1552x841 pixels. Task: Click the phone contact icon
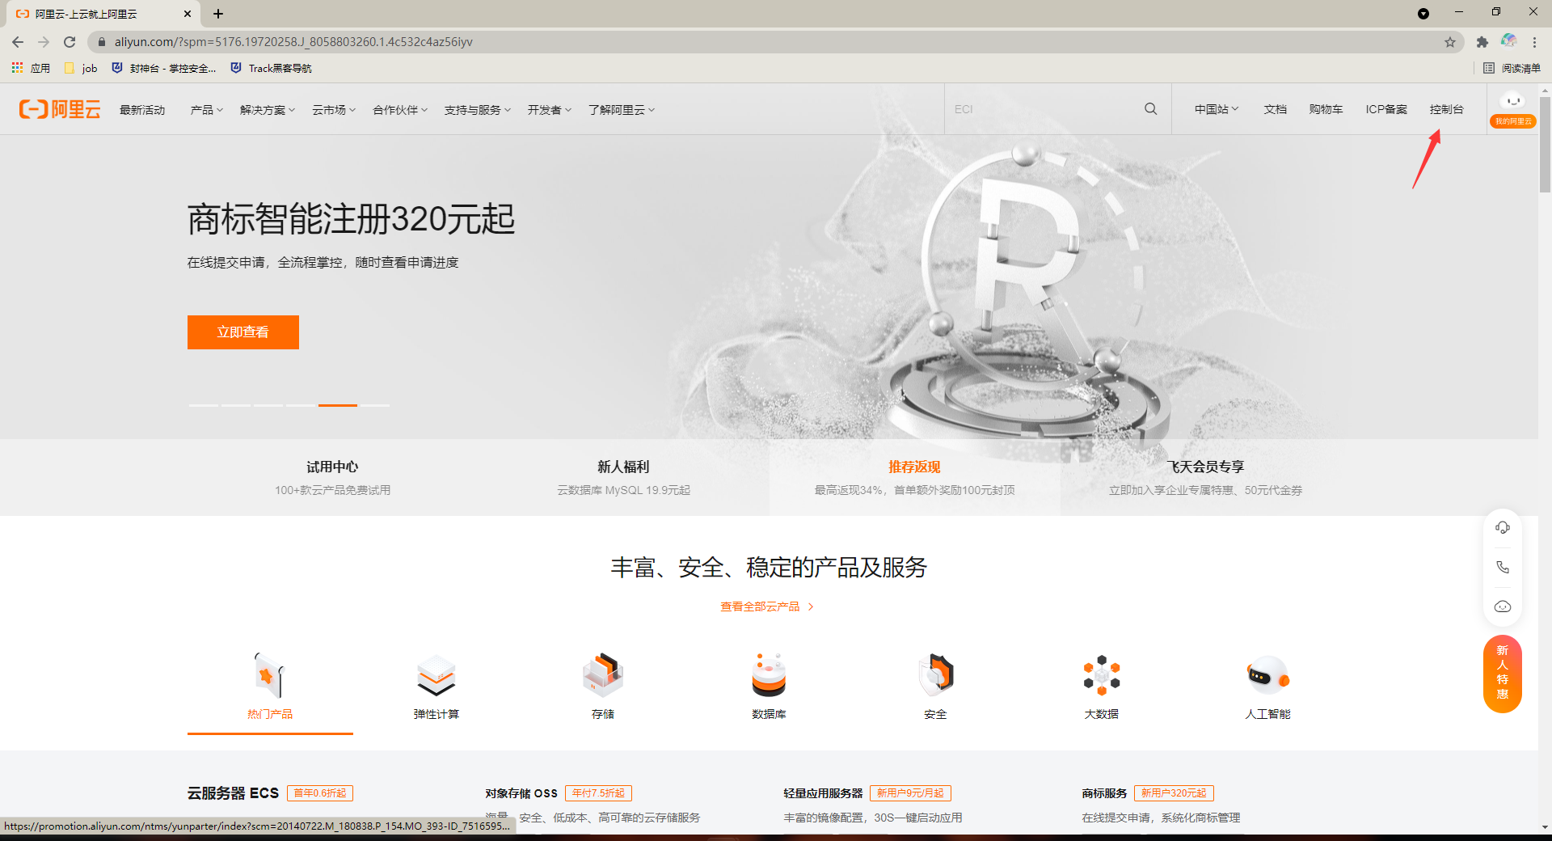click(x=1503, y=567)
